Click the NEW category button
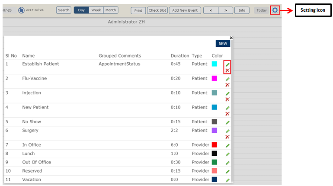 point(223,44)
